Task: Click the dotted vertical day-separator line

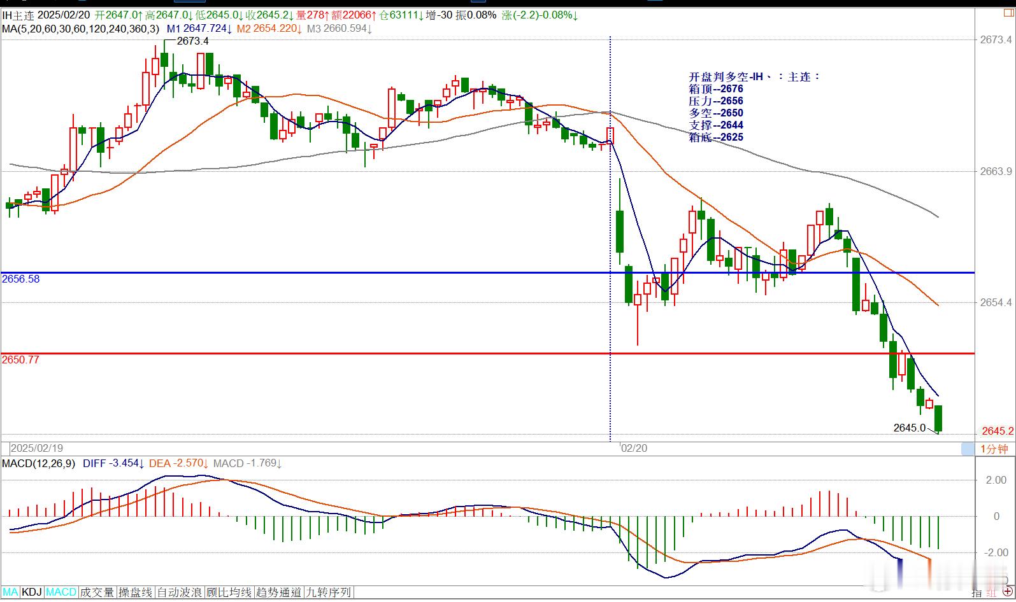Action: [x=610, y=239]
